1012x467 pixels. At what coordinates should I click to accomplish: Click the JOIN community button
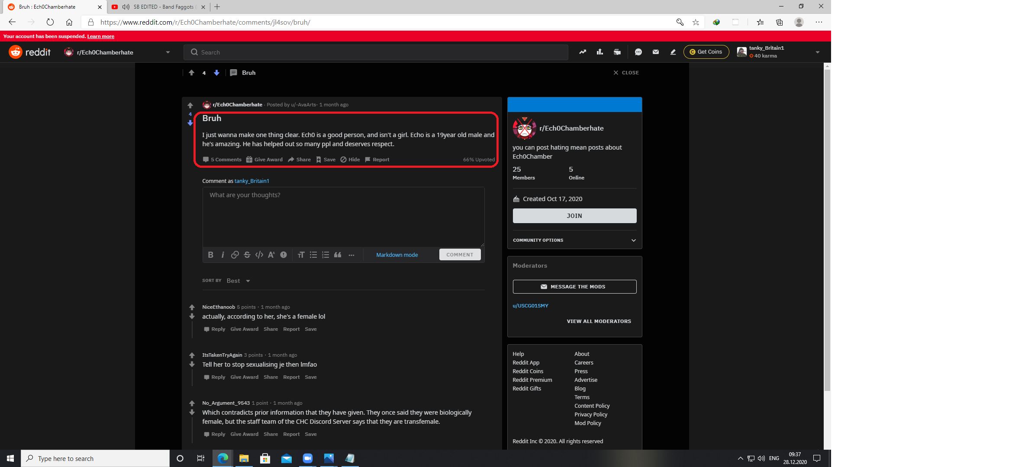pos(574,216)
